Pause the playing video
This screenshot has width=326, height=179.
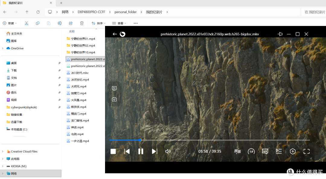(x=141, y=151)
